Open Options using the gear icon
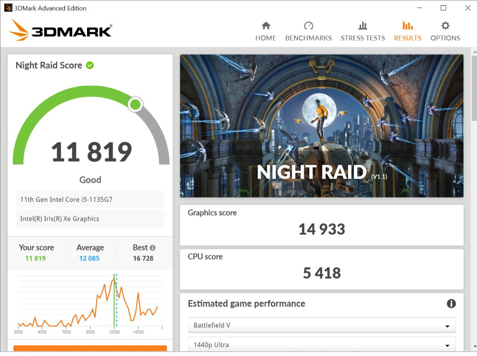 [x=445, y=26]
